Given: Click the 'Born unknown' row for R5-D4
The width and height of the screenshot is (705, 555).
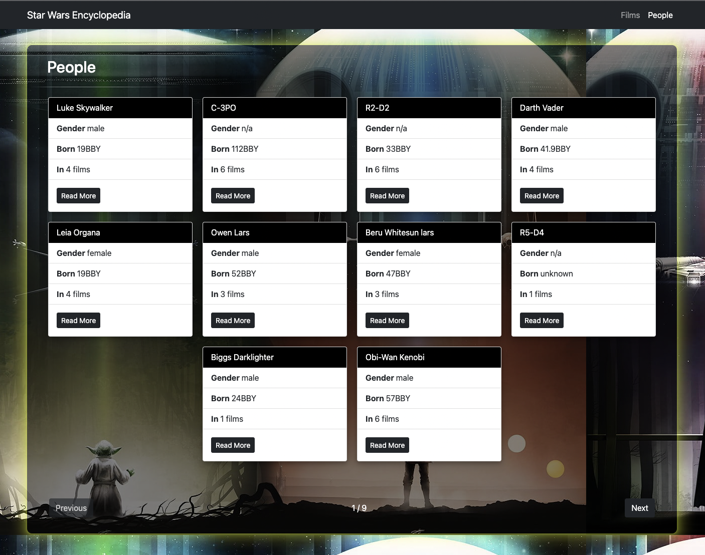Looking at the screenshot, I should (x=584, y=273).
